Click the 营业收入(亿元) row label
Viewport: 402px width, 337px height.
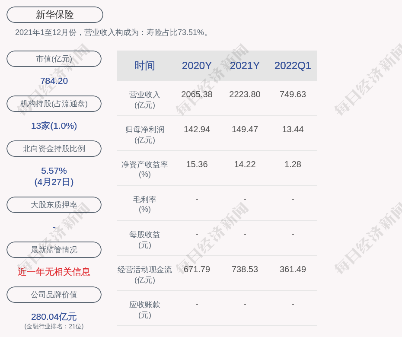click(144, 99)
